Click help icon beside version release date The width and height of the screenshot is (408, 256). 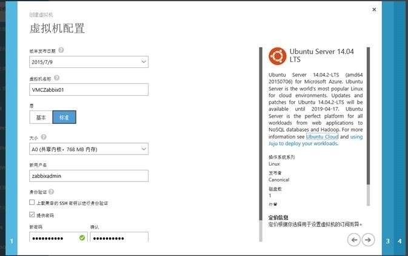(61, 50)
